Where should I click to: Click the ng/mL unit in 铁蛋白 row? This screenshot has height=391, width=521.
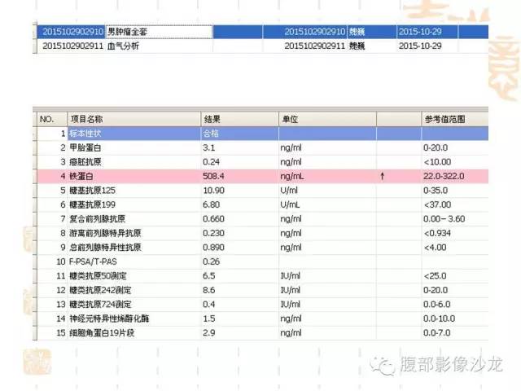point(292,176)
